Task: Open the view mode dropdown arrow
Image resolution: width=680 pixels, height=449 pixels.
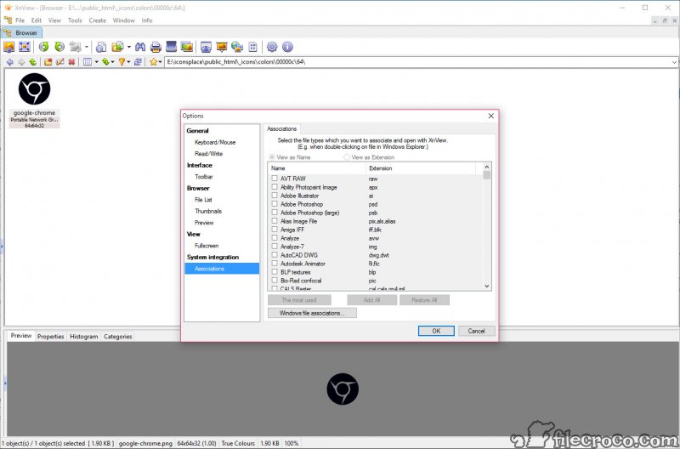Action: [96, 62]
